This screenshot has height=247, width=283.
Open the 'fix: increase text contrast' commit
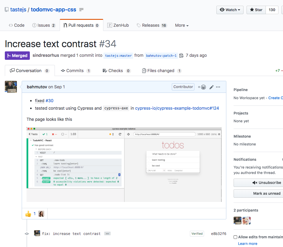click(71, 234)
